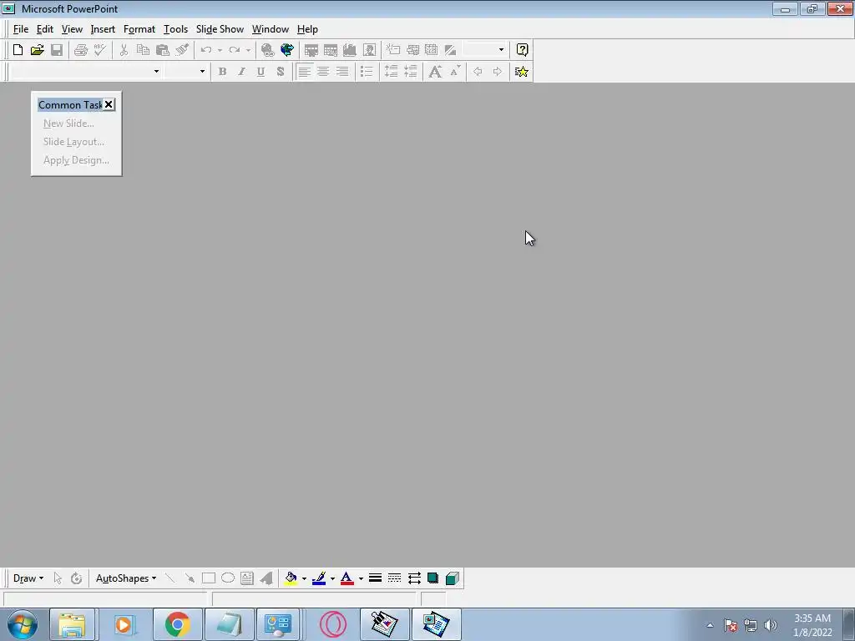Select the Free Rotate tool
This screenshot has height=641, width=855.
pyautogui.click(x=76, y=578)
